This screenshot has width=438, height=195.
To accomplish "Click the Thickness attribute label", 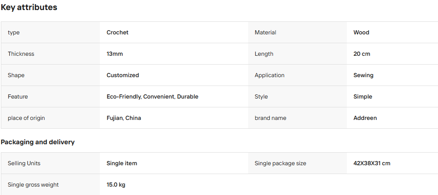I will pyautogui.click(x=21, y=54).
